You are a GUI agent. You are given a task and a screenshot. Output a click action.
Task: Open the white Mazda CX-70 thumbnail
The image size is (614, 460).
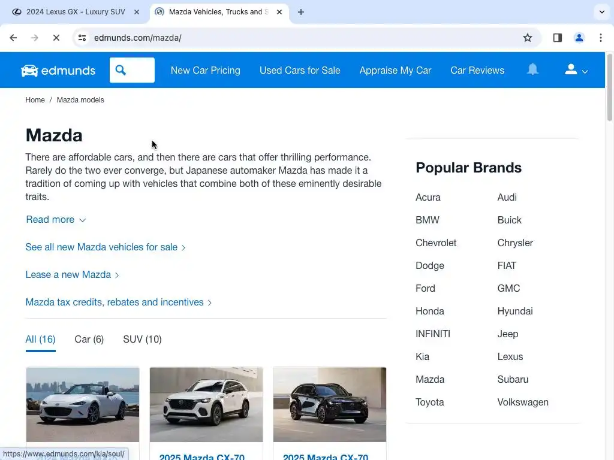click(x=206, y=404)
